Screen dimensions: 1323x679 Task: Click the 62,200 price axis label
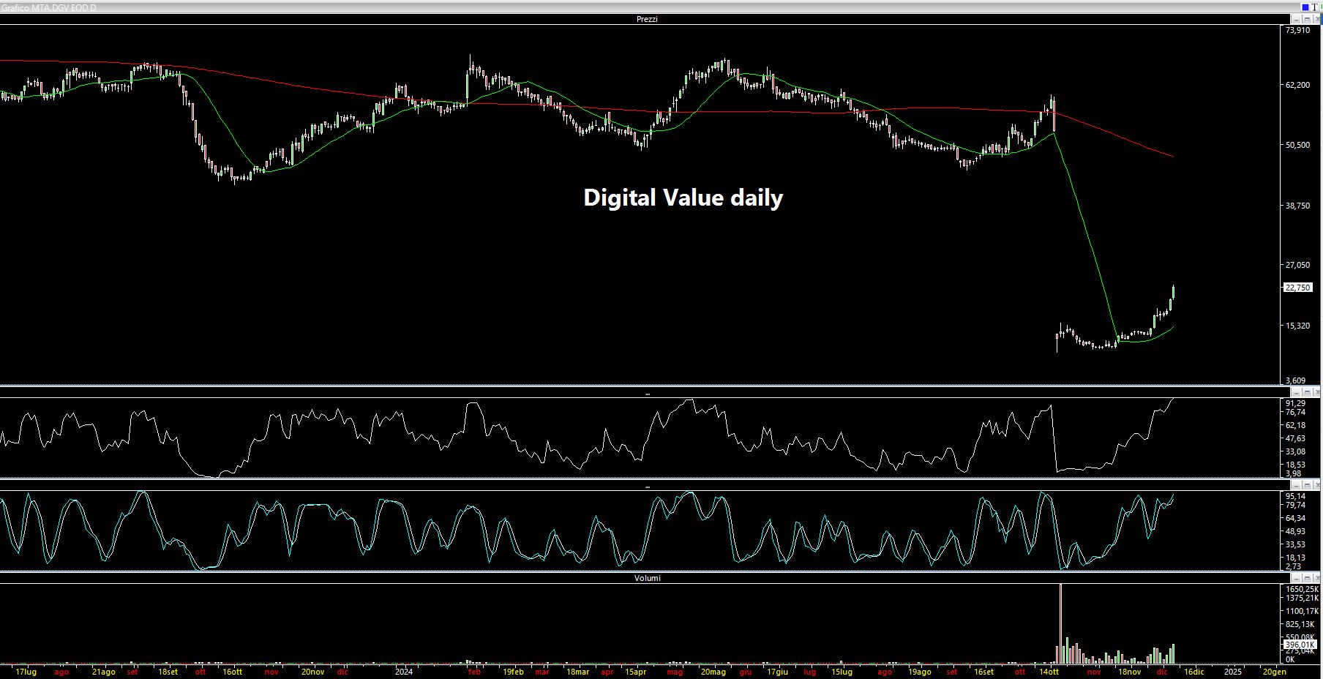1298,85
